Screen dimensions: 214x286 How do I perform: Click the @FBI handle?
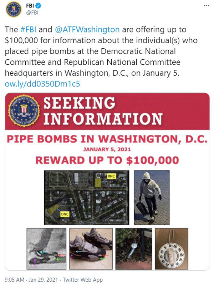tap(32, 13)
